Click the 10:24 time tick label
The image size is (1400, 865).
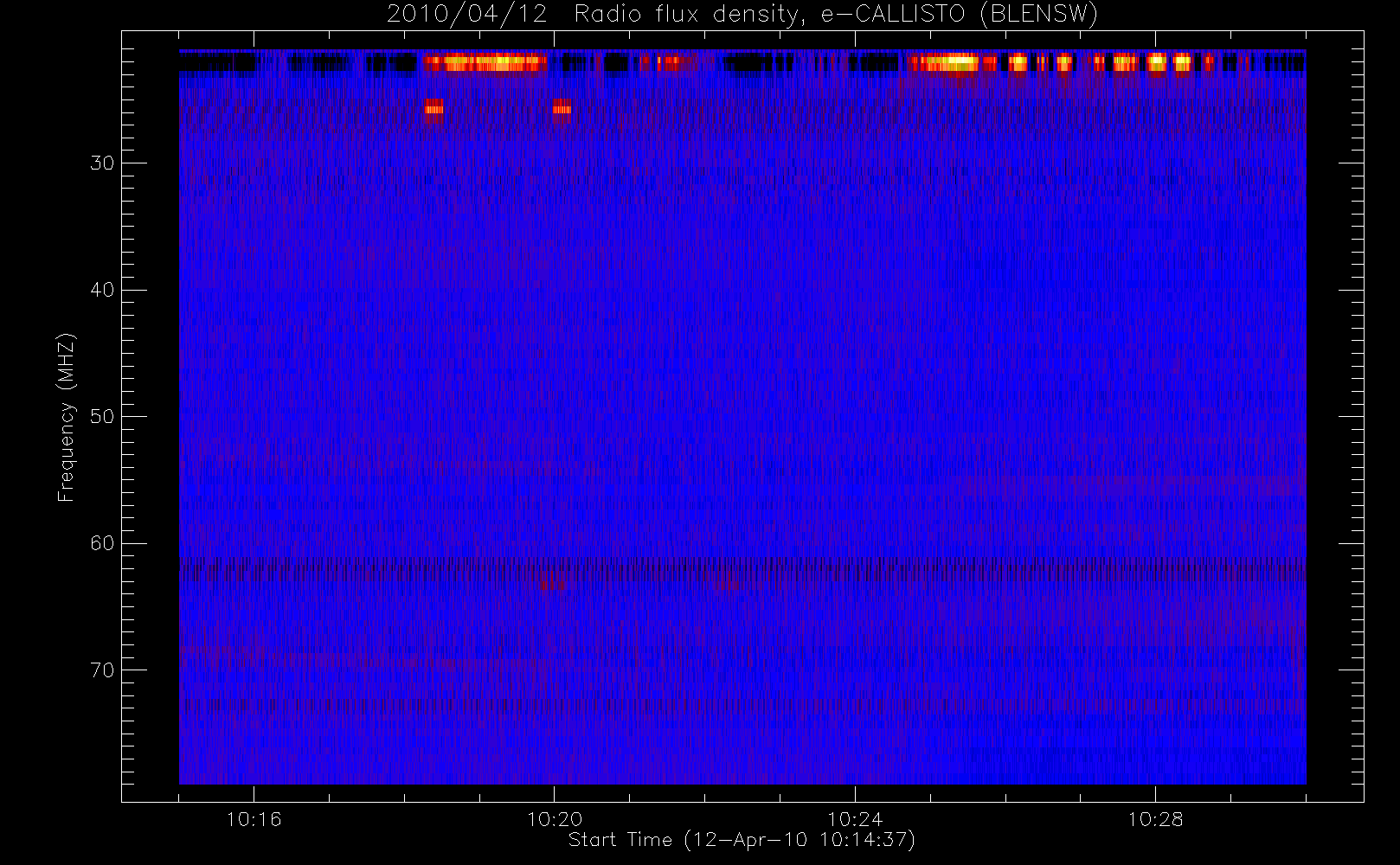(855, 819)
